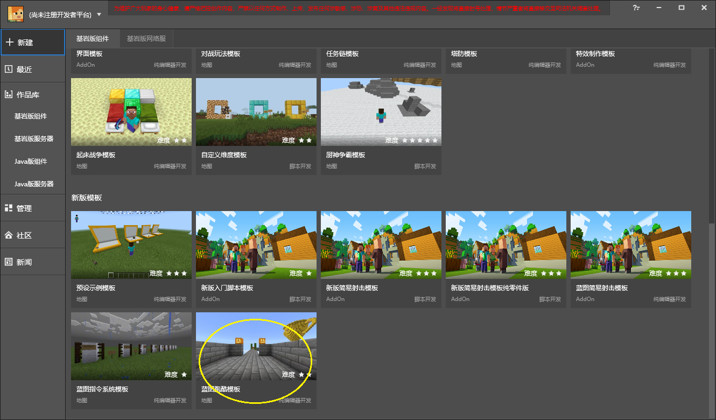716x420 pixels.
Task: Click AddOn label under 新版简易射击模板
Action: coord(335,299)
